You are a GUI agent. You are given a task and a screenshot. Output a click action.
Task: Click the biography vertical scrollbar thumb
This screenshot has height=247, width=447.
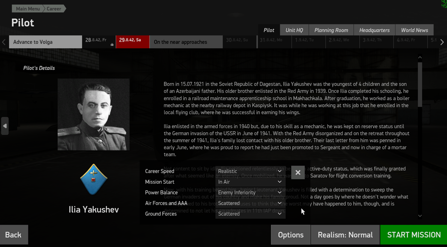coord(420,84)
